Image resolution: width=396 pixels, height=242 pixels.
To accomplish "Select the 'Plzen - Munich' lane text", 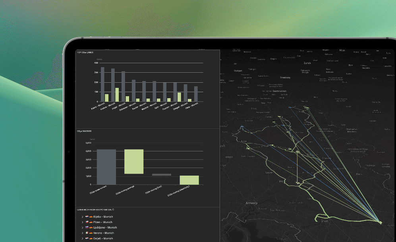I will [x=103, y=222].
